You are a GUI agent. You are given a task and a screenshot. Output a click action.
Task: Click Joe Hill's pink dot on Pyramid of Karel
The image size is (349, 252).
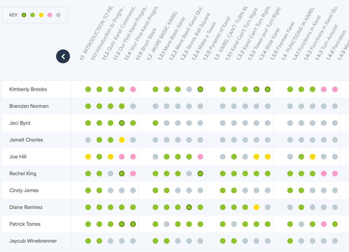200,157
